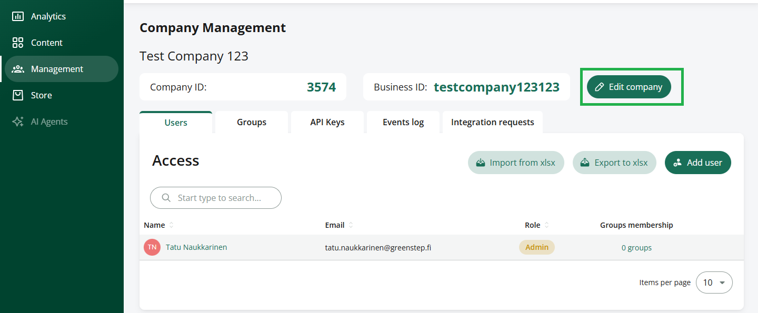Open the 0 groups link

(x=636, y=248)
